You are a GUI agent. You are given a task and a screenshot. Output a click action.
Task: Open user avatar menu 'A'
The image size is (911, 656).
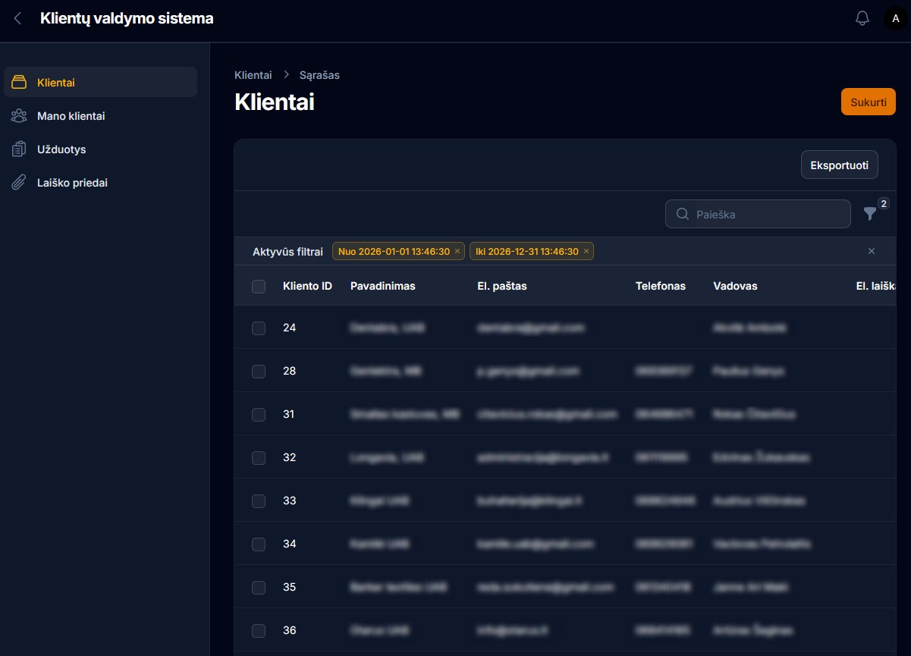(895, 19)
